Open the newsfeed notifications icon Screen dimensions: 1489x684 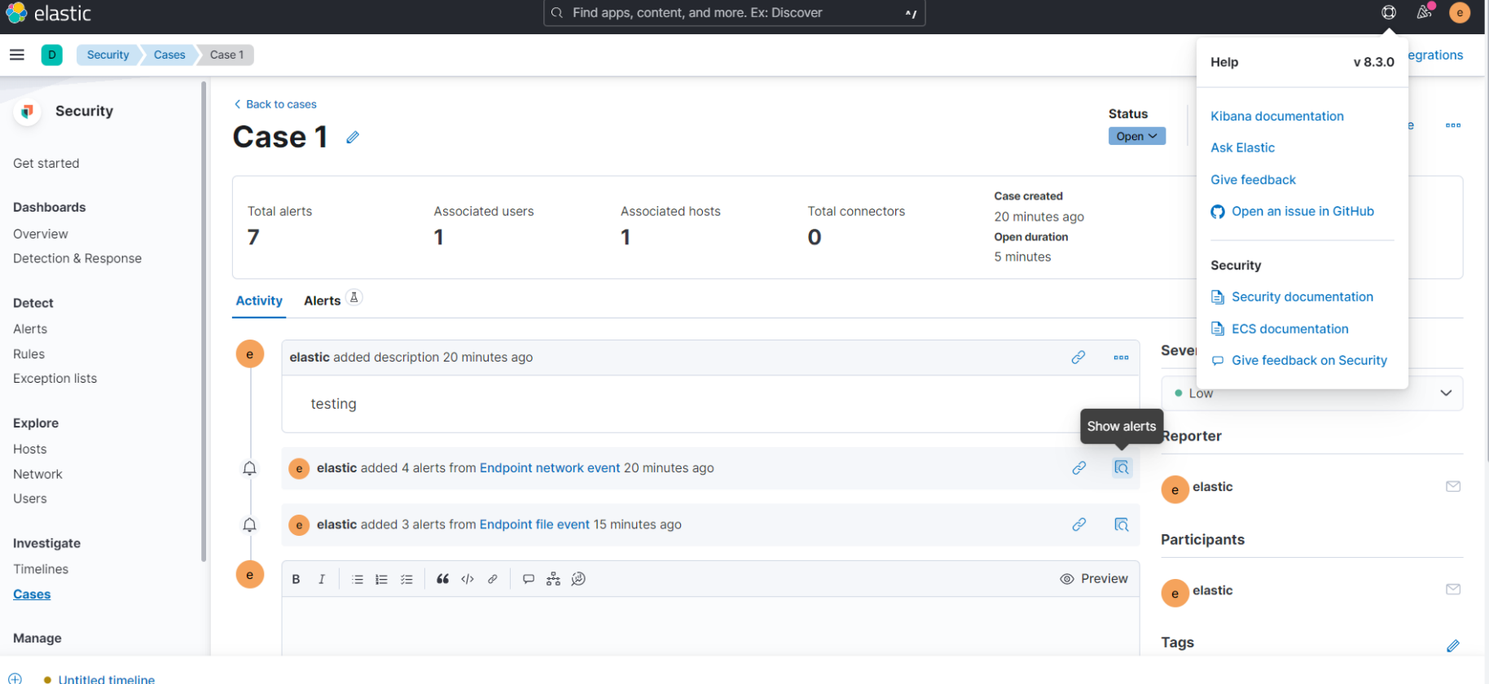coord(1424,12)
